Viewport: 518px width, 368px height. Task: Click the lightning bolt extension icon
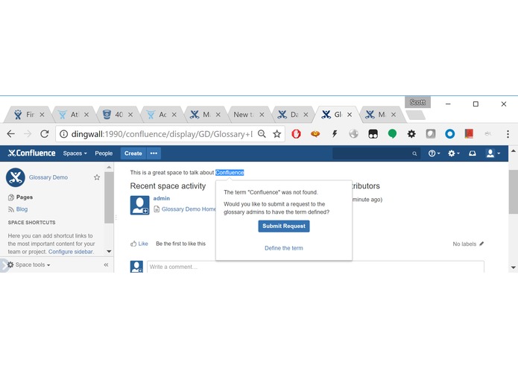(x=335, y=133)
